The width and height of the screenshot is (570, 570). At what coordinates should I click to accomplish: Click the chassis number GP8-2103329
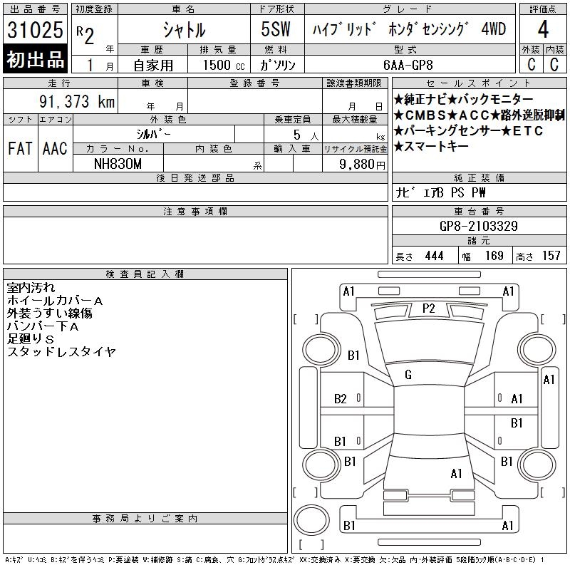[479, 226]
